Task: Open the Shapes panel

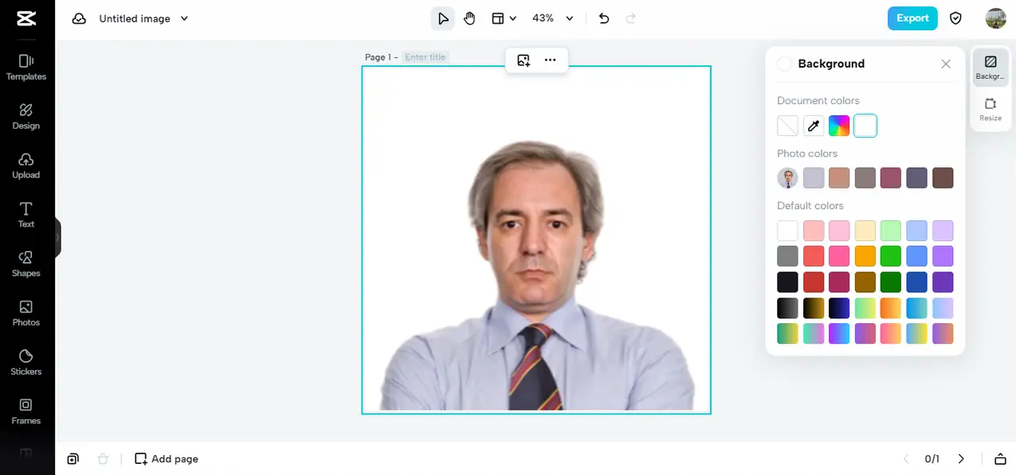Action: (26, 264)
